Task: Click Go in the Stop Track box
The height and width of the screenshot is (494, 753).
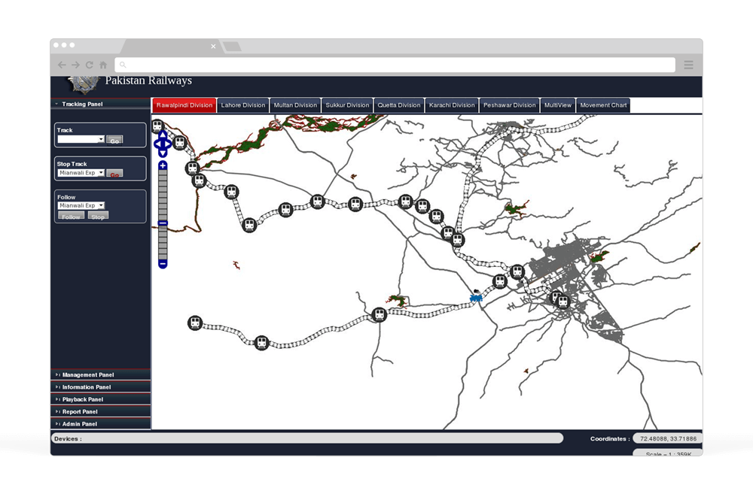Action: 114,174
